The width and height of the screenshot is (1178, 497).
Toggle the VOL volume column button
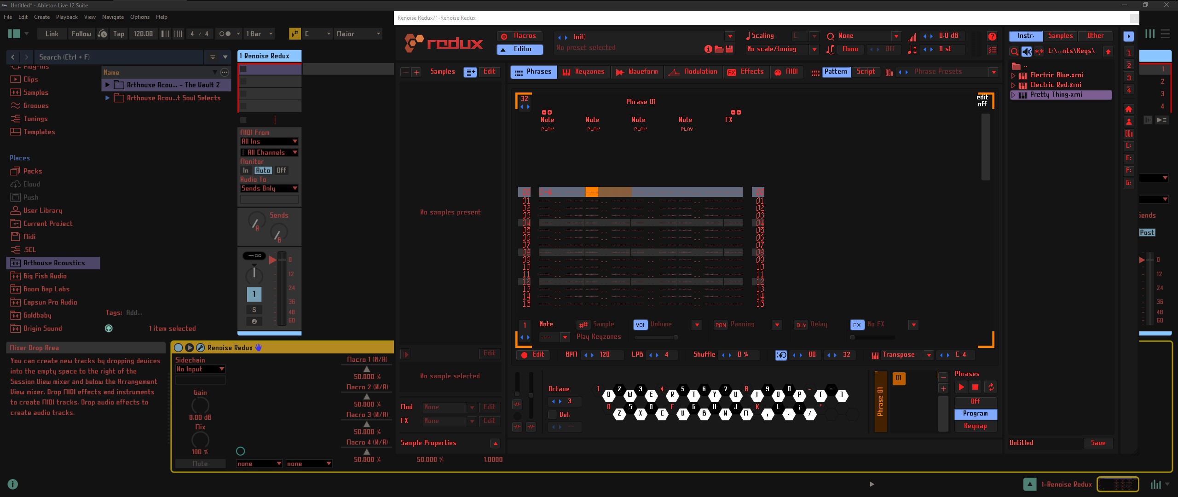pyautogui.click(x=640, y=325)
